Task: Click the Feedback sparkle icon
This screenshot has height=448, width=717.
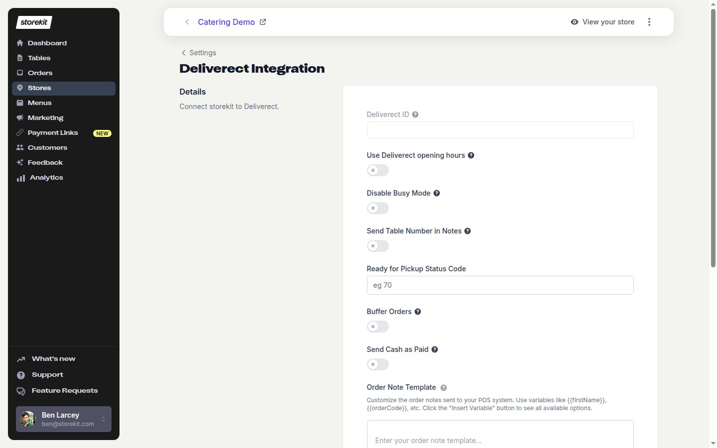Action: tap(20, 163)
